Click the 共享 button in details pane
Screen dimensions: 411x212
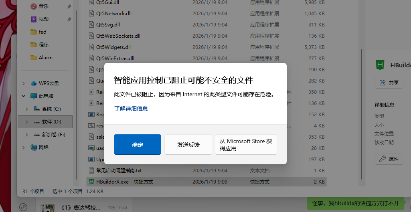(389, 83)
